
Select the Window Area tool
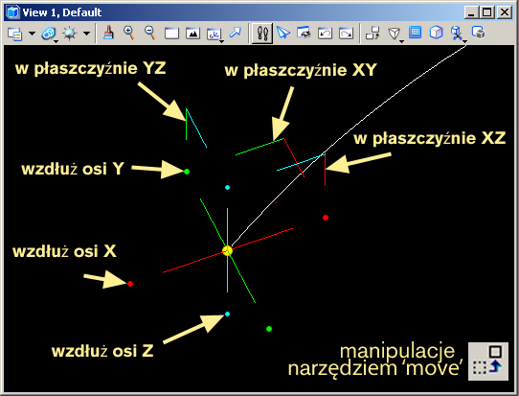171,34
